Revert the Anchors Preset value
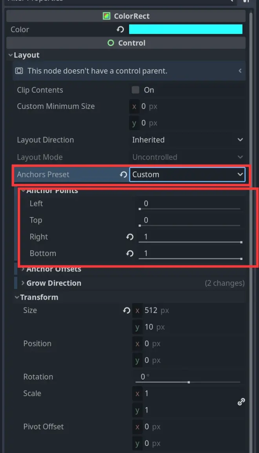The width and height of the screenshot is (259, 453). click(123, 175)
